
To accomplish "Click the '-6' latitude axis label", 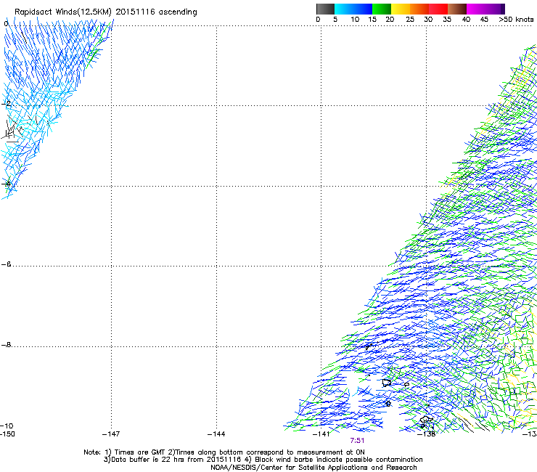I will (x=6, y=264).
